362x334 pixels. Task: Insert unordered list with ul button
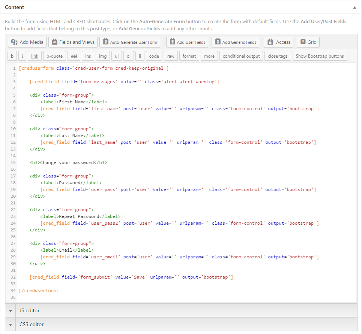(x=117, y=56)
